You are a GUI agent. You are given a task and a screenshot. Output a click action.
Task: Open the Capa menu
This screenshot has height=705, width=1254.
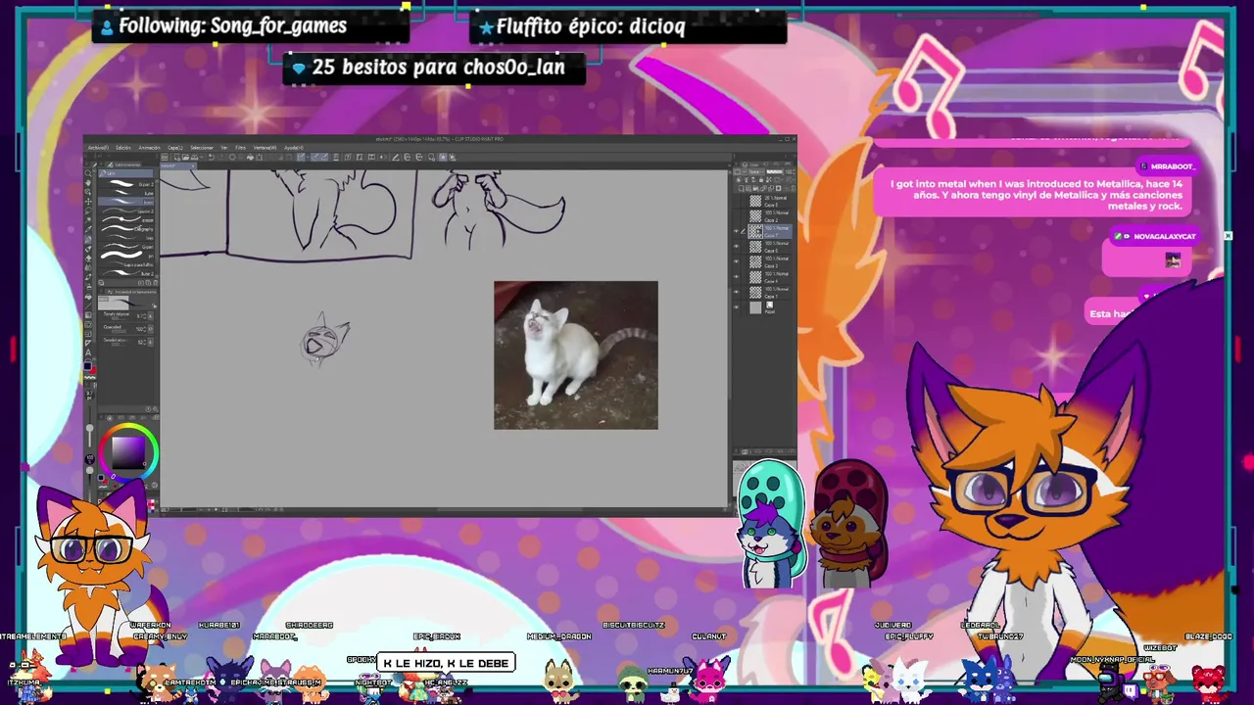tap(175, 148)
